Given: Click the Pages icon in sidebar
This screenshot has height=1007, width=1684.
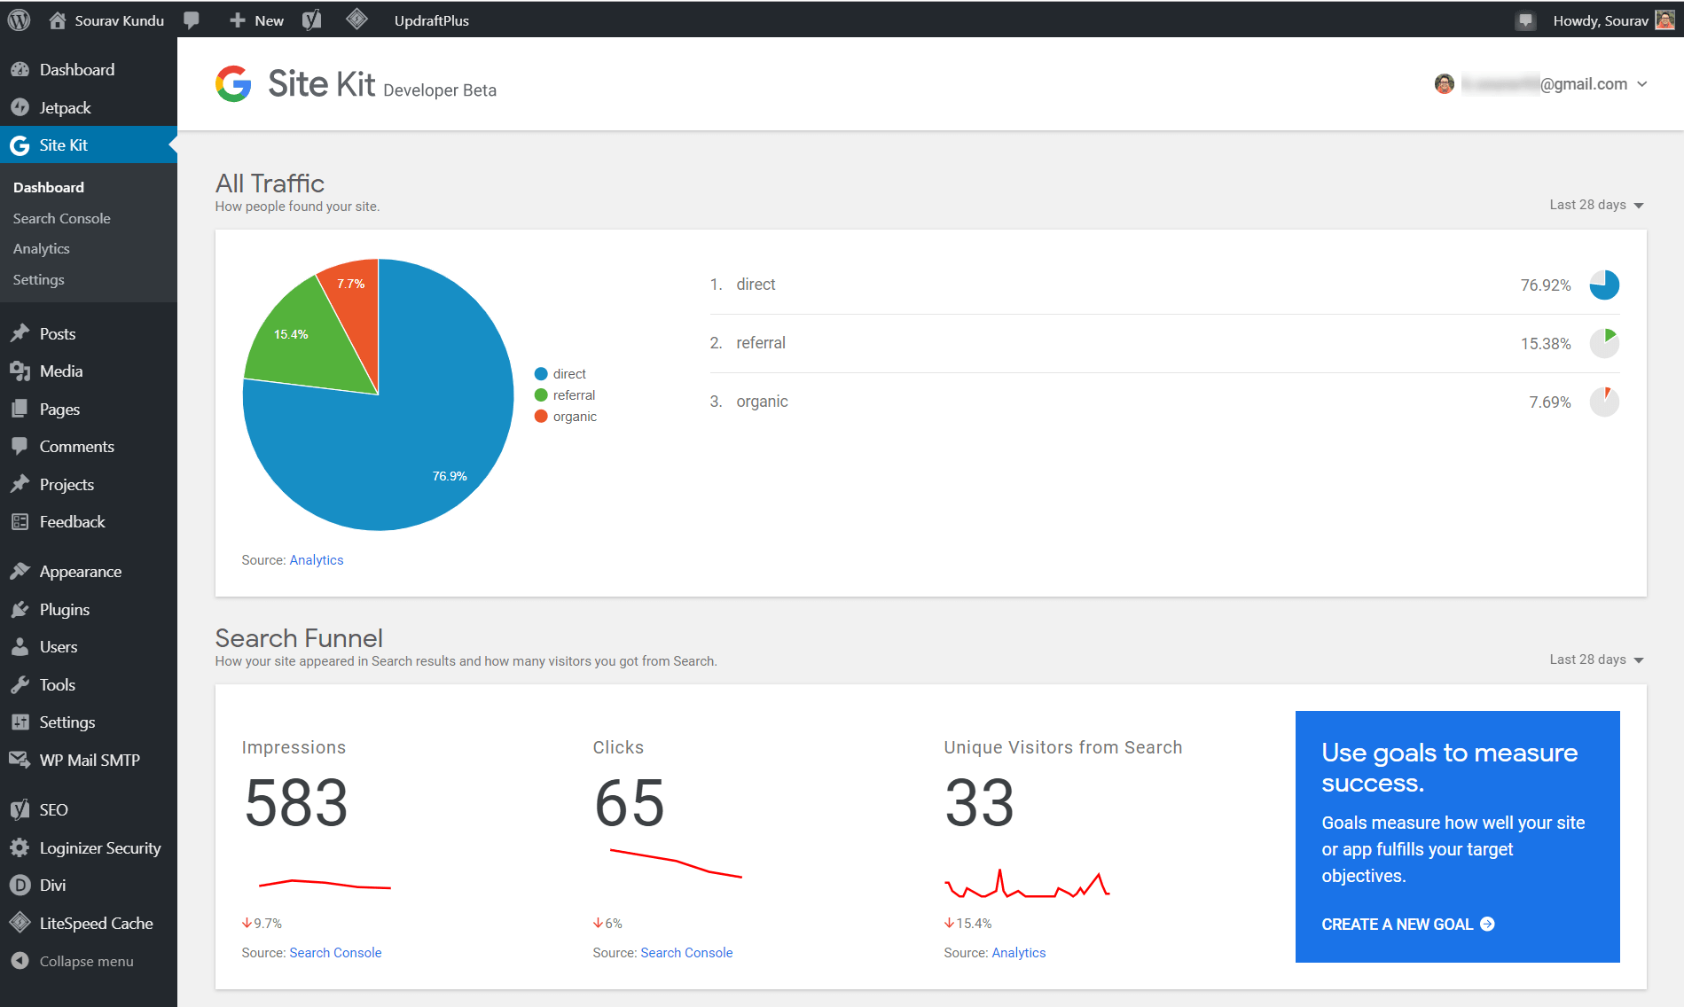Looking at the screenshot, I should (x=20, y=409).
